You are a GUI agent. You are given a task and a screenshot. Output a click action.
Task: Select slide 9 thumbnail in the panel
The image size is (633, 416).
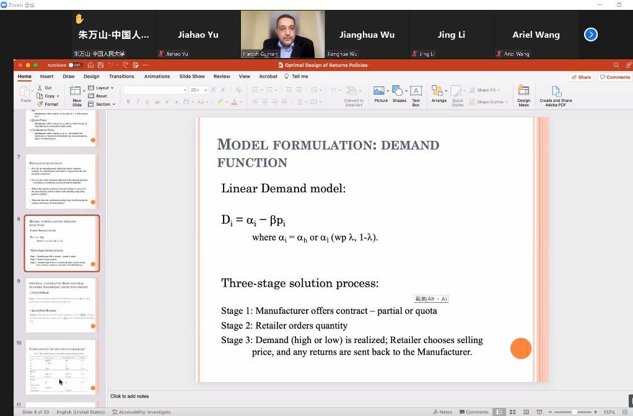coord(61,303)
